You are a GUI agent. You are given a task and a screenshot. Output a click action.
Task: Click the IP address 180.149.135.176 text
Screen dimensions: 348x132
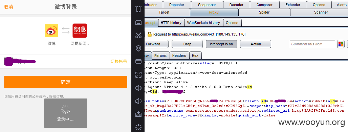click(231, 34)
